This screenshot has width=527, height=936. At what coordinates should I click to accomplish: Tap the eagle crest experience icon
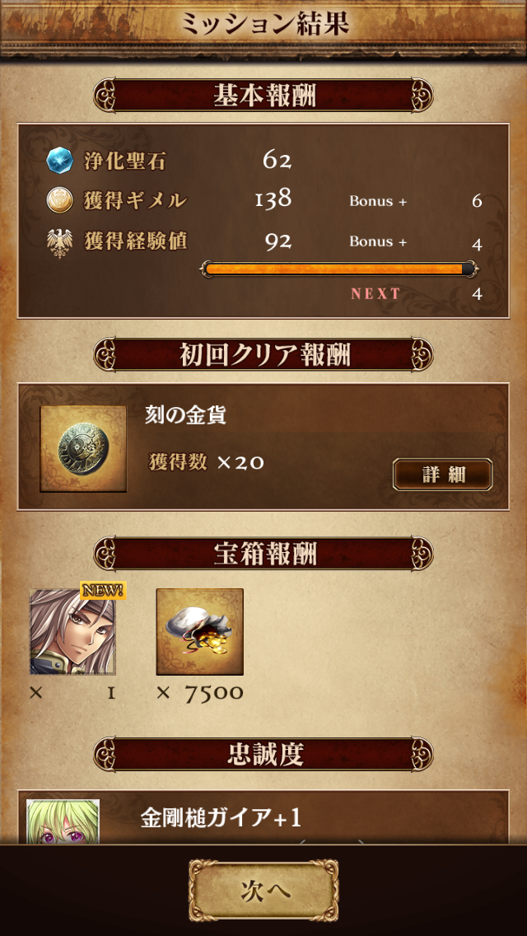pyautogui.click(x=59, y=241)
